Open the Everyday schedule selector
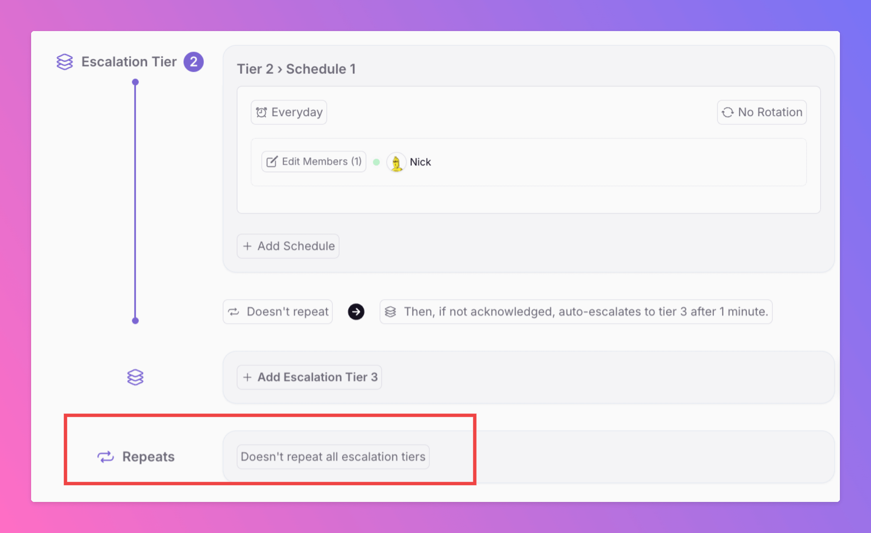The image size is (871, 533). coord(289,112)
